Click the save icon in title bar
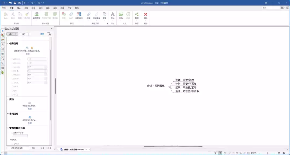This screenshot has width=290, height=155. [15, 3]
